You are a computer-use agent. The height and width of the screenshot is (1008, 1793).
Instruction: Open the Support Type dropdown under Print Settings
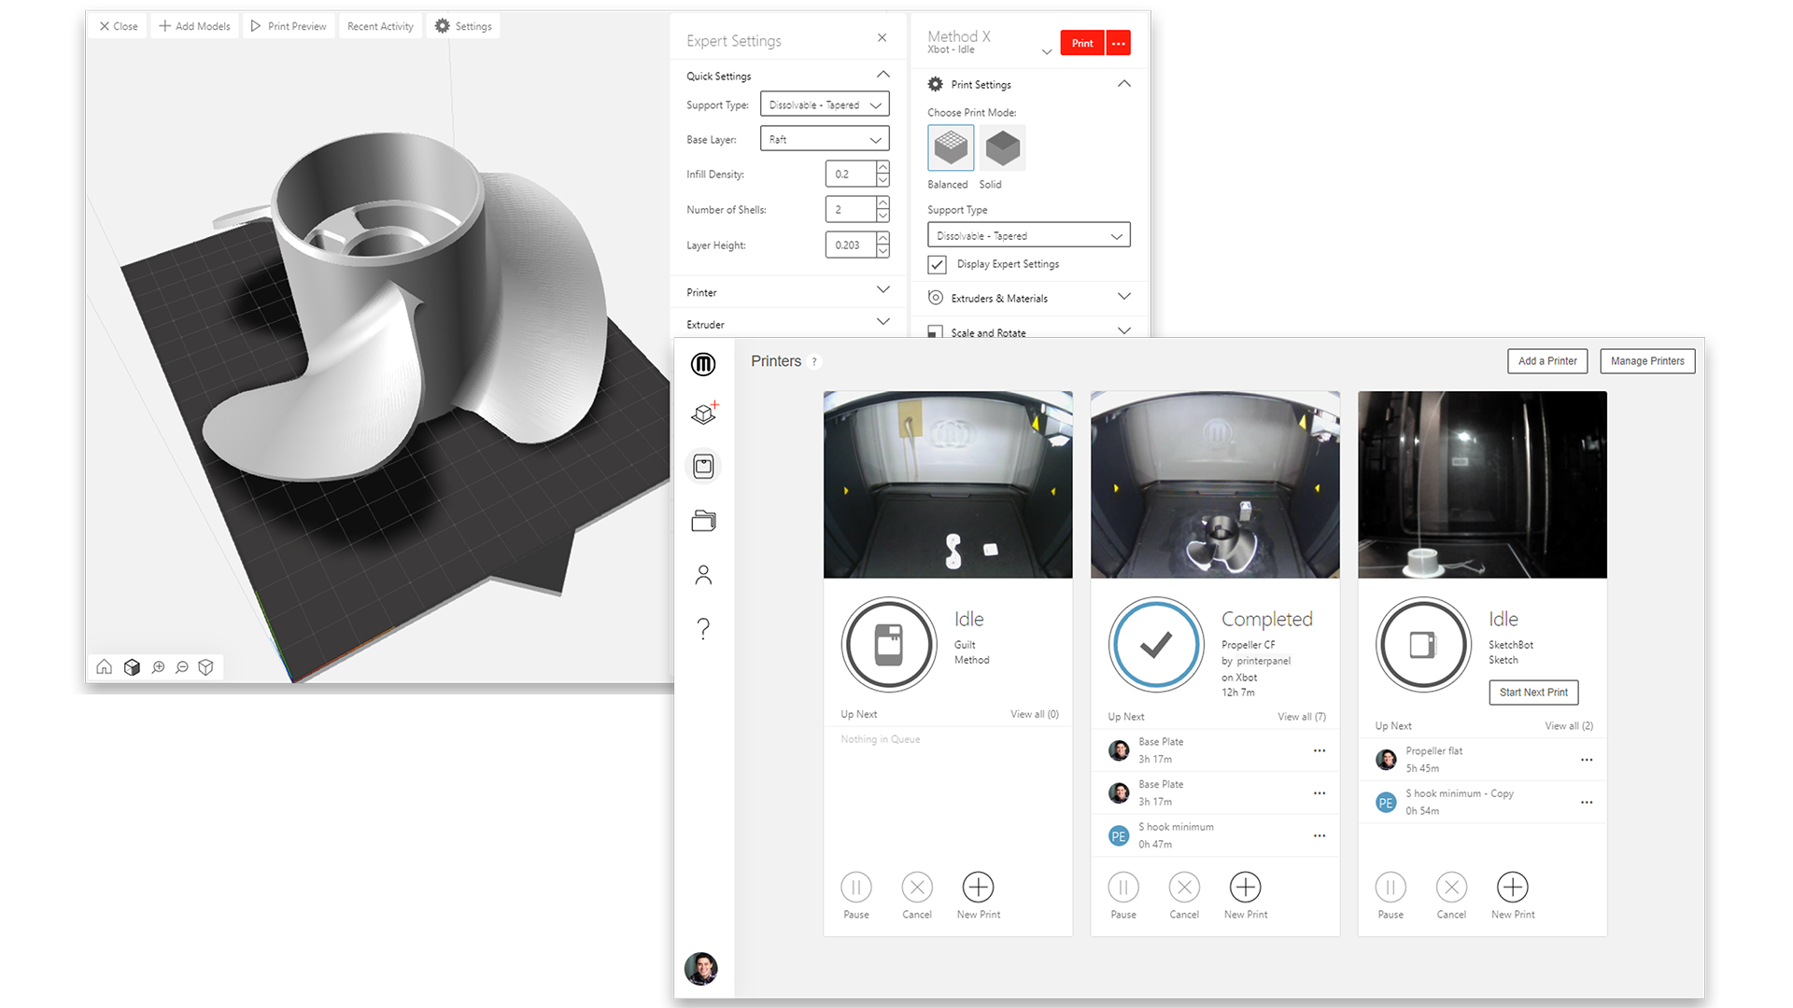[x=1027, y=234]
